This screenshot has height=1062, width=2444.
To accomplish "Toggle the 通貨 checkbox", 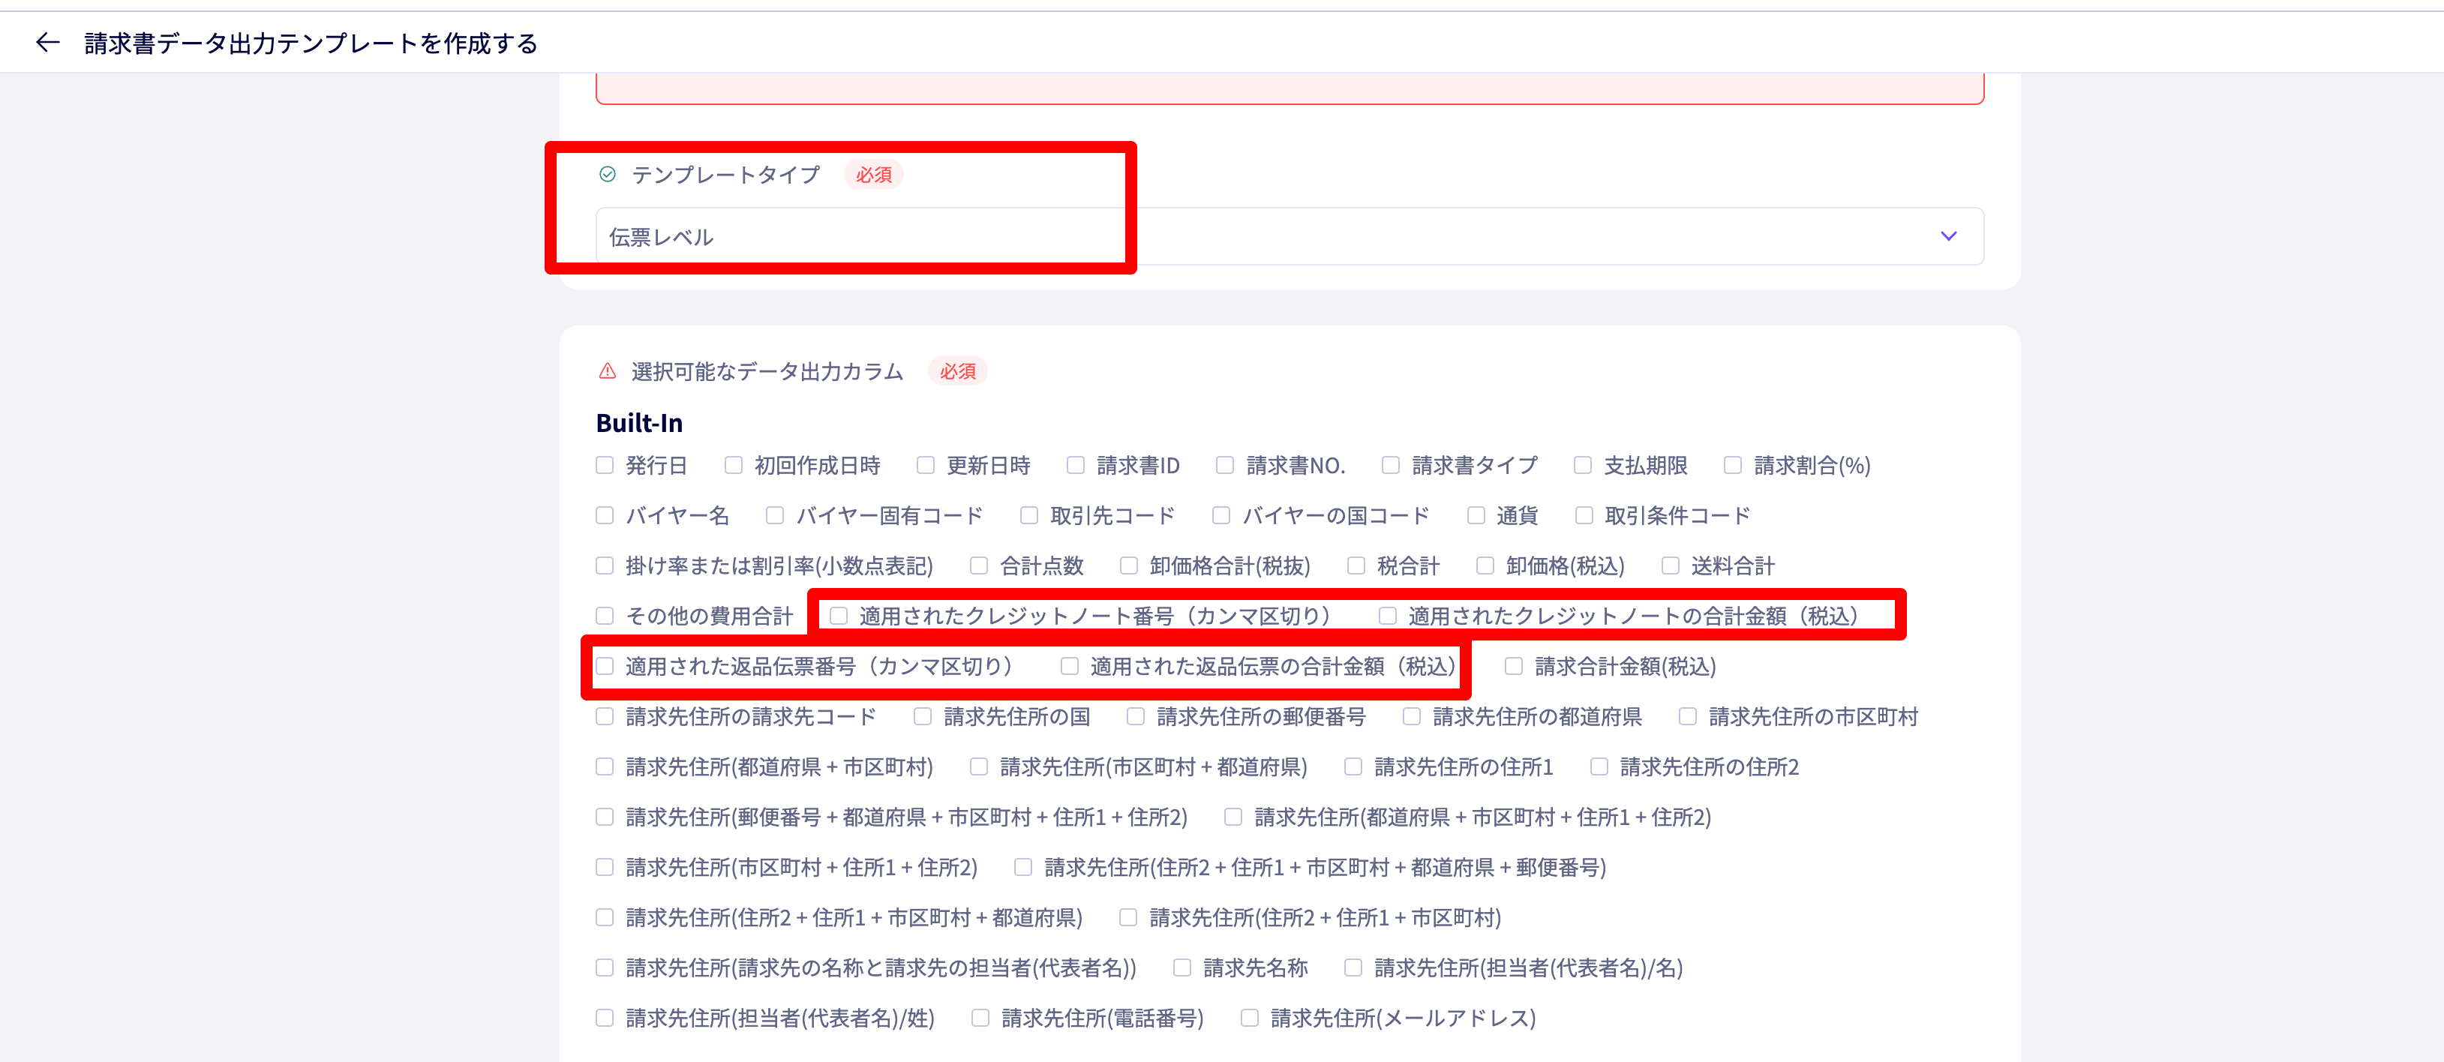I will [x=1476, y=515].
